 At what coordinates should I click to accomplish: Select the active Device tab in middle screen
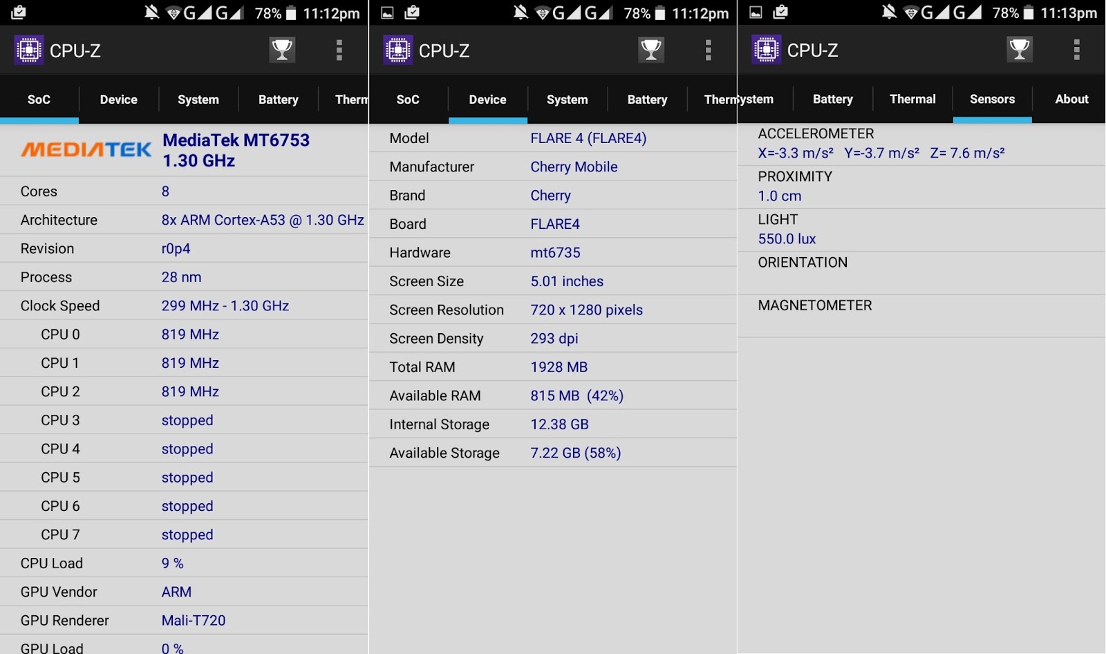(x=488, y=100)
